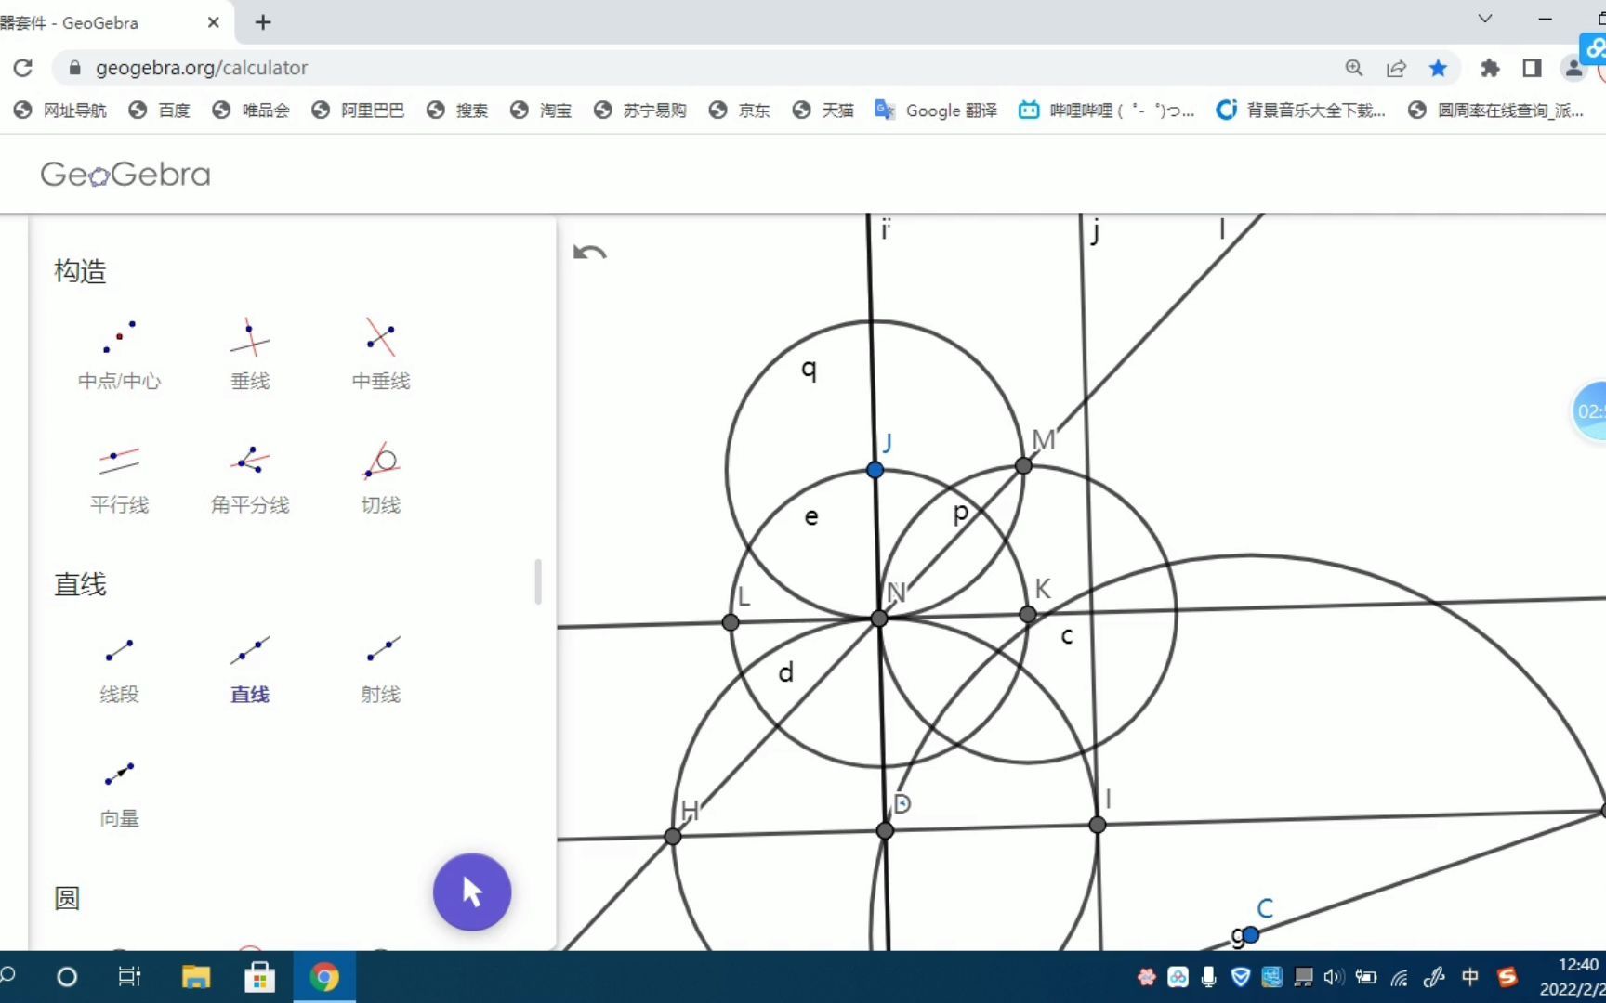This screenshot has width=1606, height=1003.
Task: Select the Line tool
Action: (250, 669)
